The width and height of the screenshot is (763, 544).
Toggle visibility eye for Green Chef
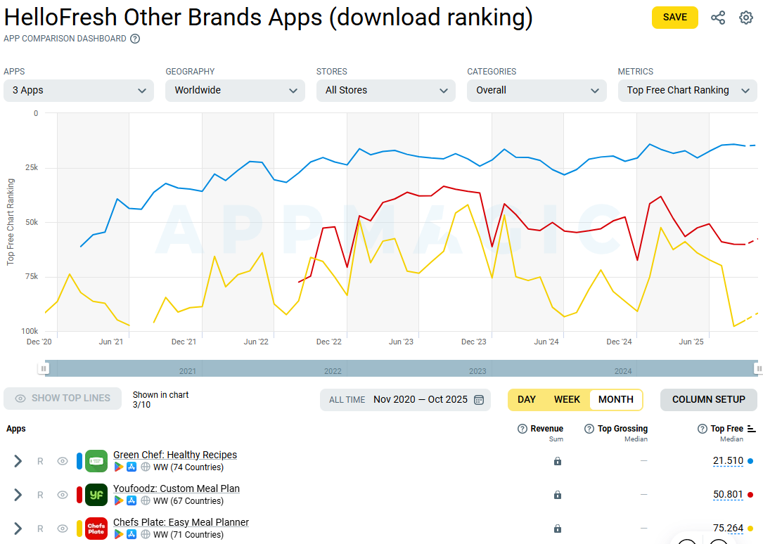click(63, 461)
